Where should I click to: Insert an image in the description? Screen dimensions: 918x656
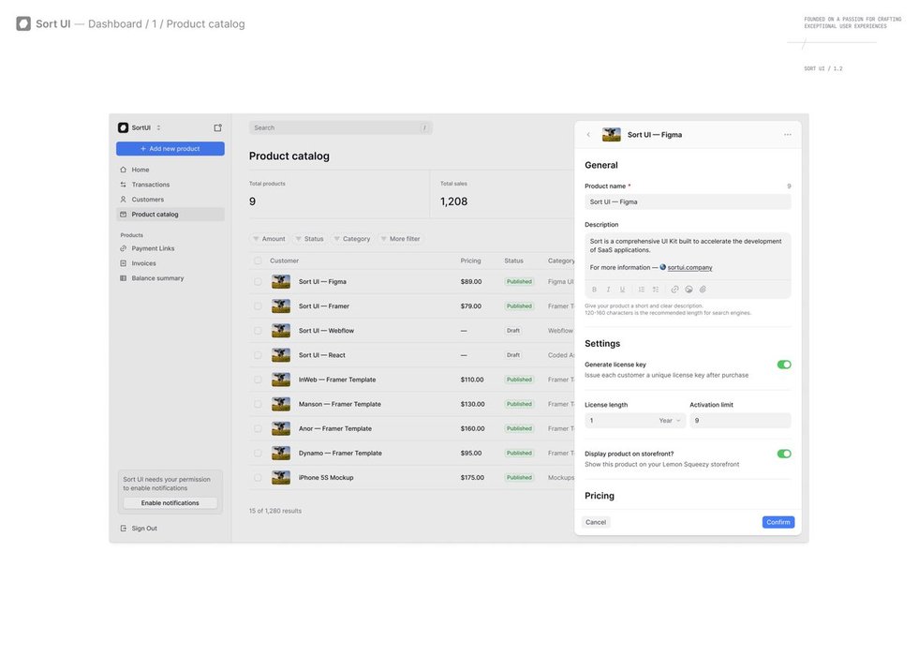click(689, 290)
